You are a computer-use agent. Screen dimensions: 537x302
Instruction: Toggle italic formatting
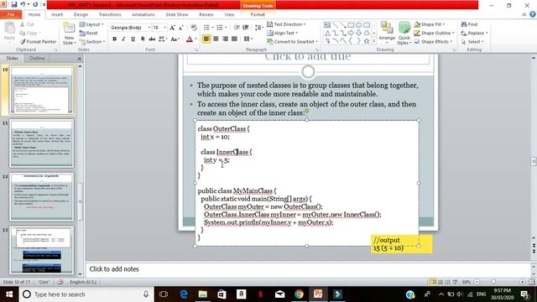click(x=123, y=39)
